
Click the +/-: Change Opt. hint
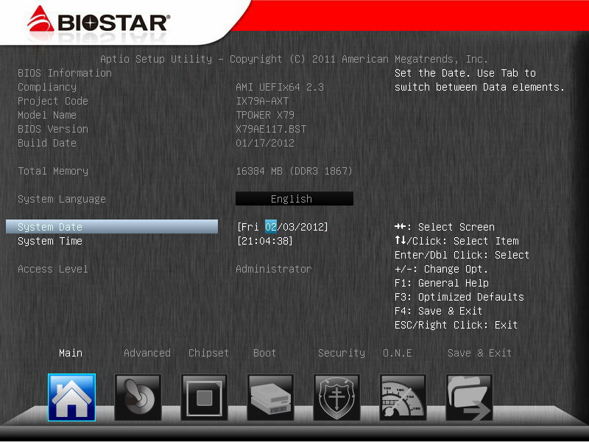click(x=441, y=269)
